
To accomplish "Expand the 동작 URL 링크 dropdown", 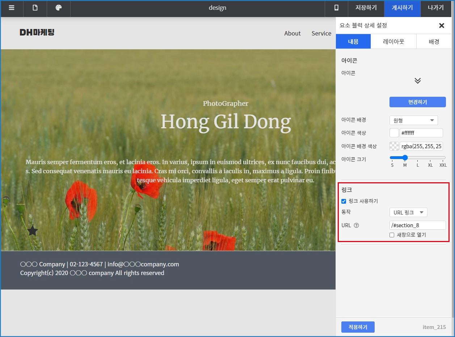I will click(x=408, y=213).
